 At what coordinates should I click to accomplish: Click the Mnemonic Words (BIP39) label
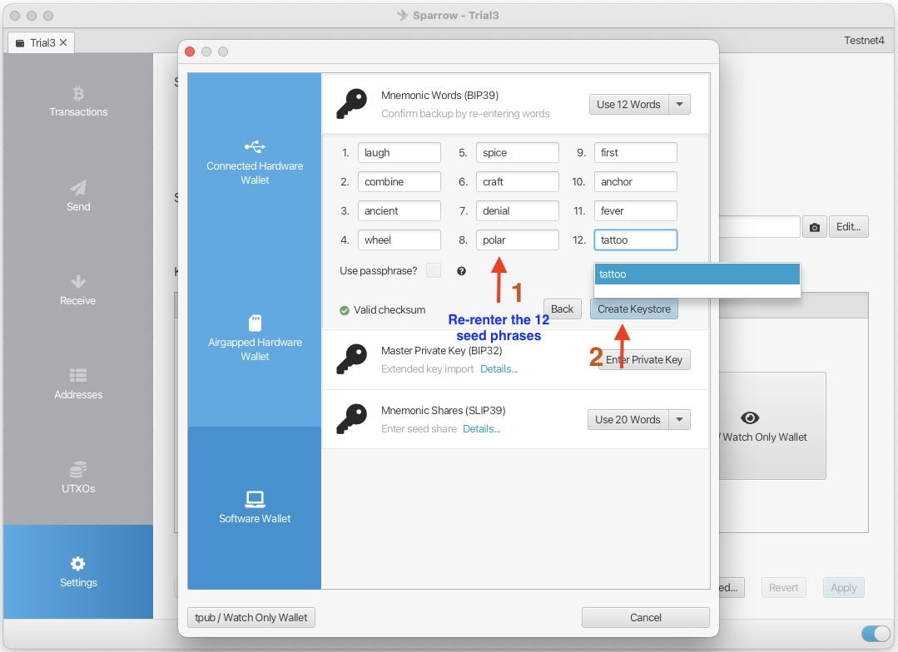[x=439, y=96]
